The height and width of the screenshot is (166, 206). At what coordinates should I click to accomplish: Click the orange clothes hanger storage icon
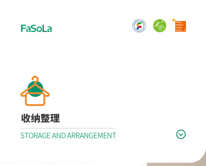(x=35, y=91)
